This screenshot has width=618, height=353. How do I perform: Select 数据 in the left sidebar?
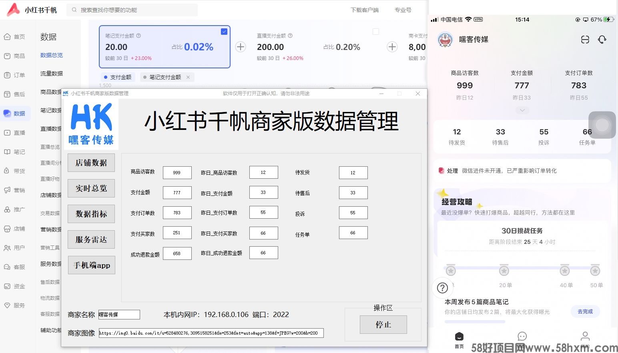[x=14, y=114]
